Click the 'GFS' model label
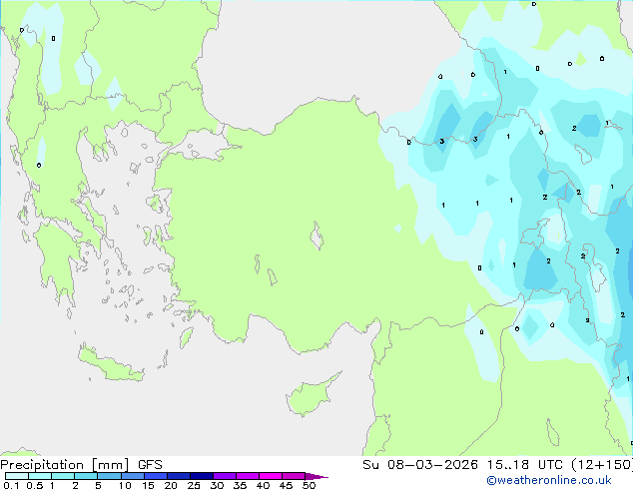Viewport: 633px width, 489px height. (x=150, y=465)
